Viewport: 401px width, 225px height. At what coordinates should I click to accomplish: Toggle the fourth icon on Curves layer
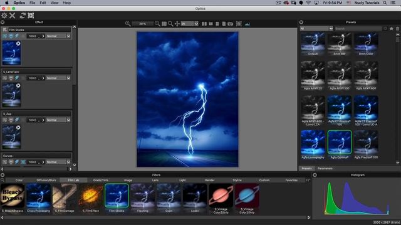(x=23, y=162)
